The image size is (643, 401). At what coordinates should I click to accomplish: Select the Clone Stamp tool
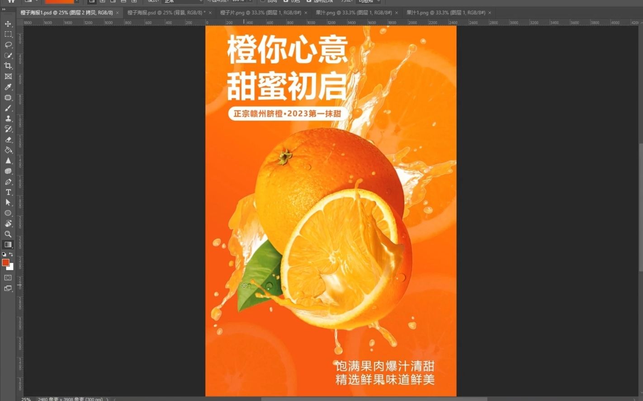click(8, 118)
